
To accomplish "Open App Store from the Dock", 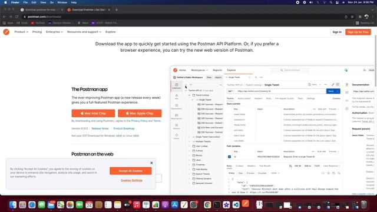I will [x=174, y=205].
